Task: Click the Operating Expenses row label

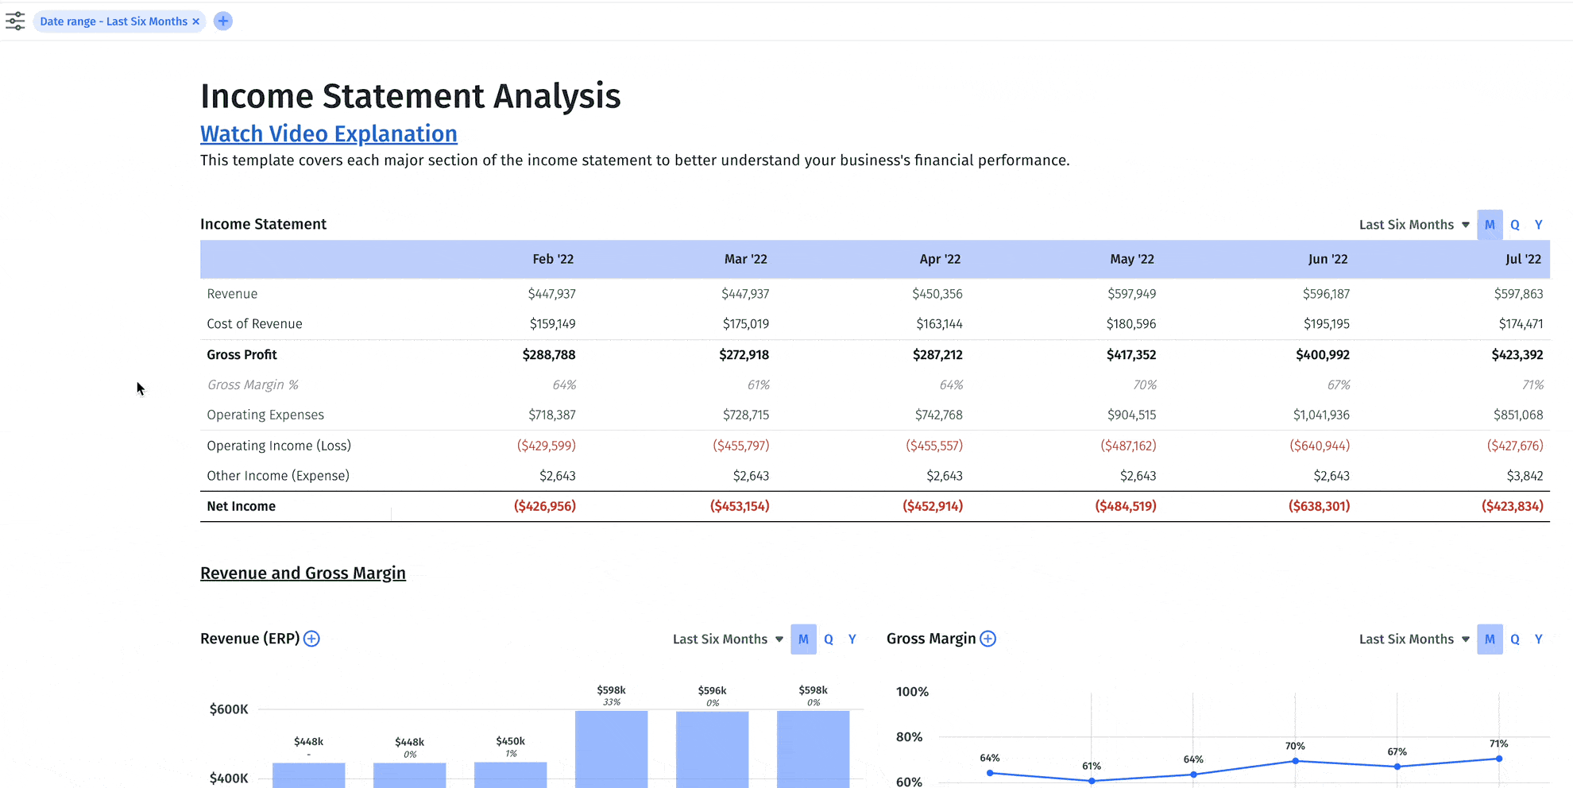Action: click(x=265, y=415)
